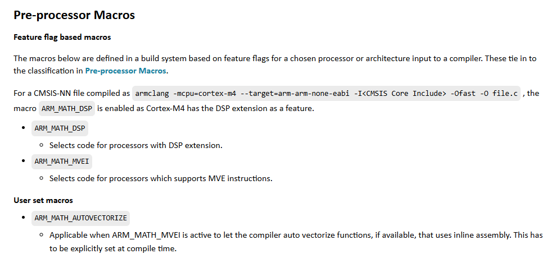Click the Feature flag based macros subheading
The image size is (547, 254).
tap(62, 37)
